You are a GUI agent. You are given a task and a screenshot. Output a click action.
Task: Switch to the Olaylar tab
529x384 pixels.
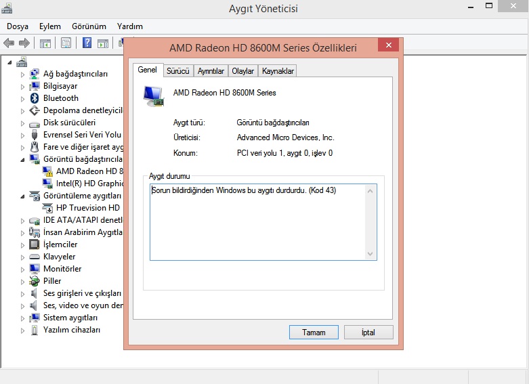tap(243, 71)
